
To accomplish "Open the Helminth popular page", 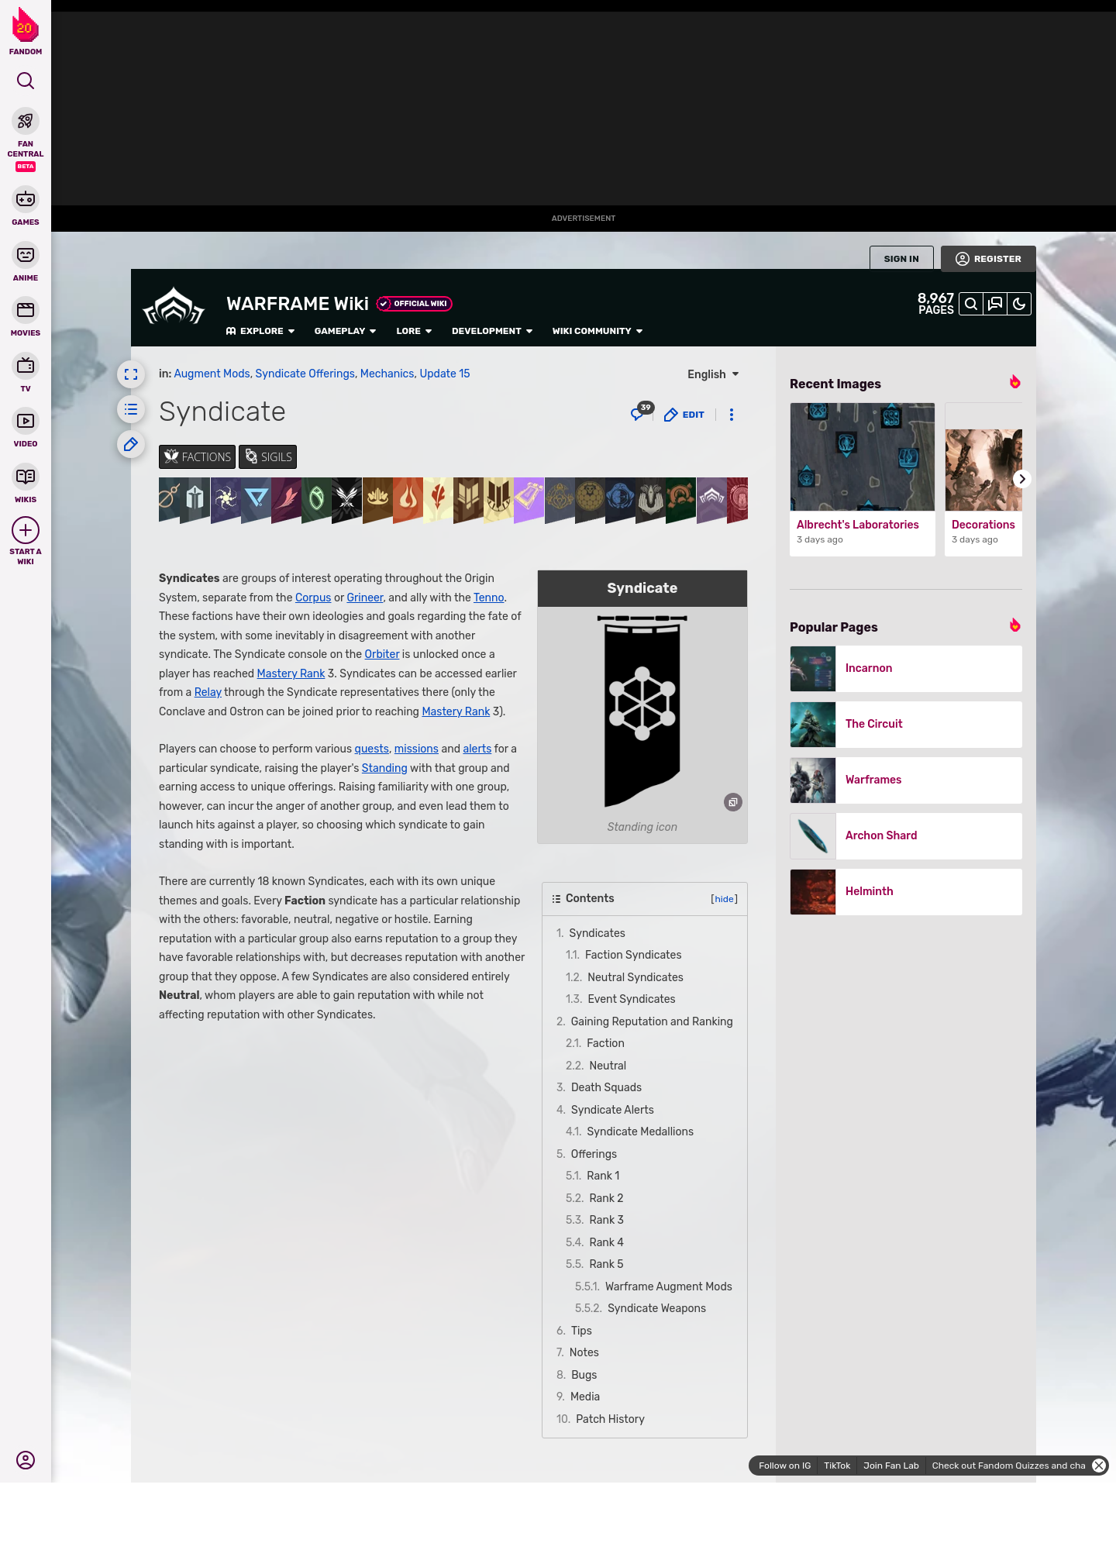I will (x=906, y=892).
